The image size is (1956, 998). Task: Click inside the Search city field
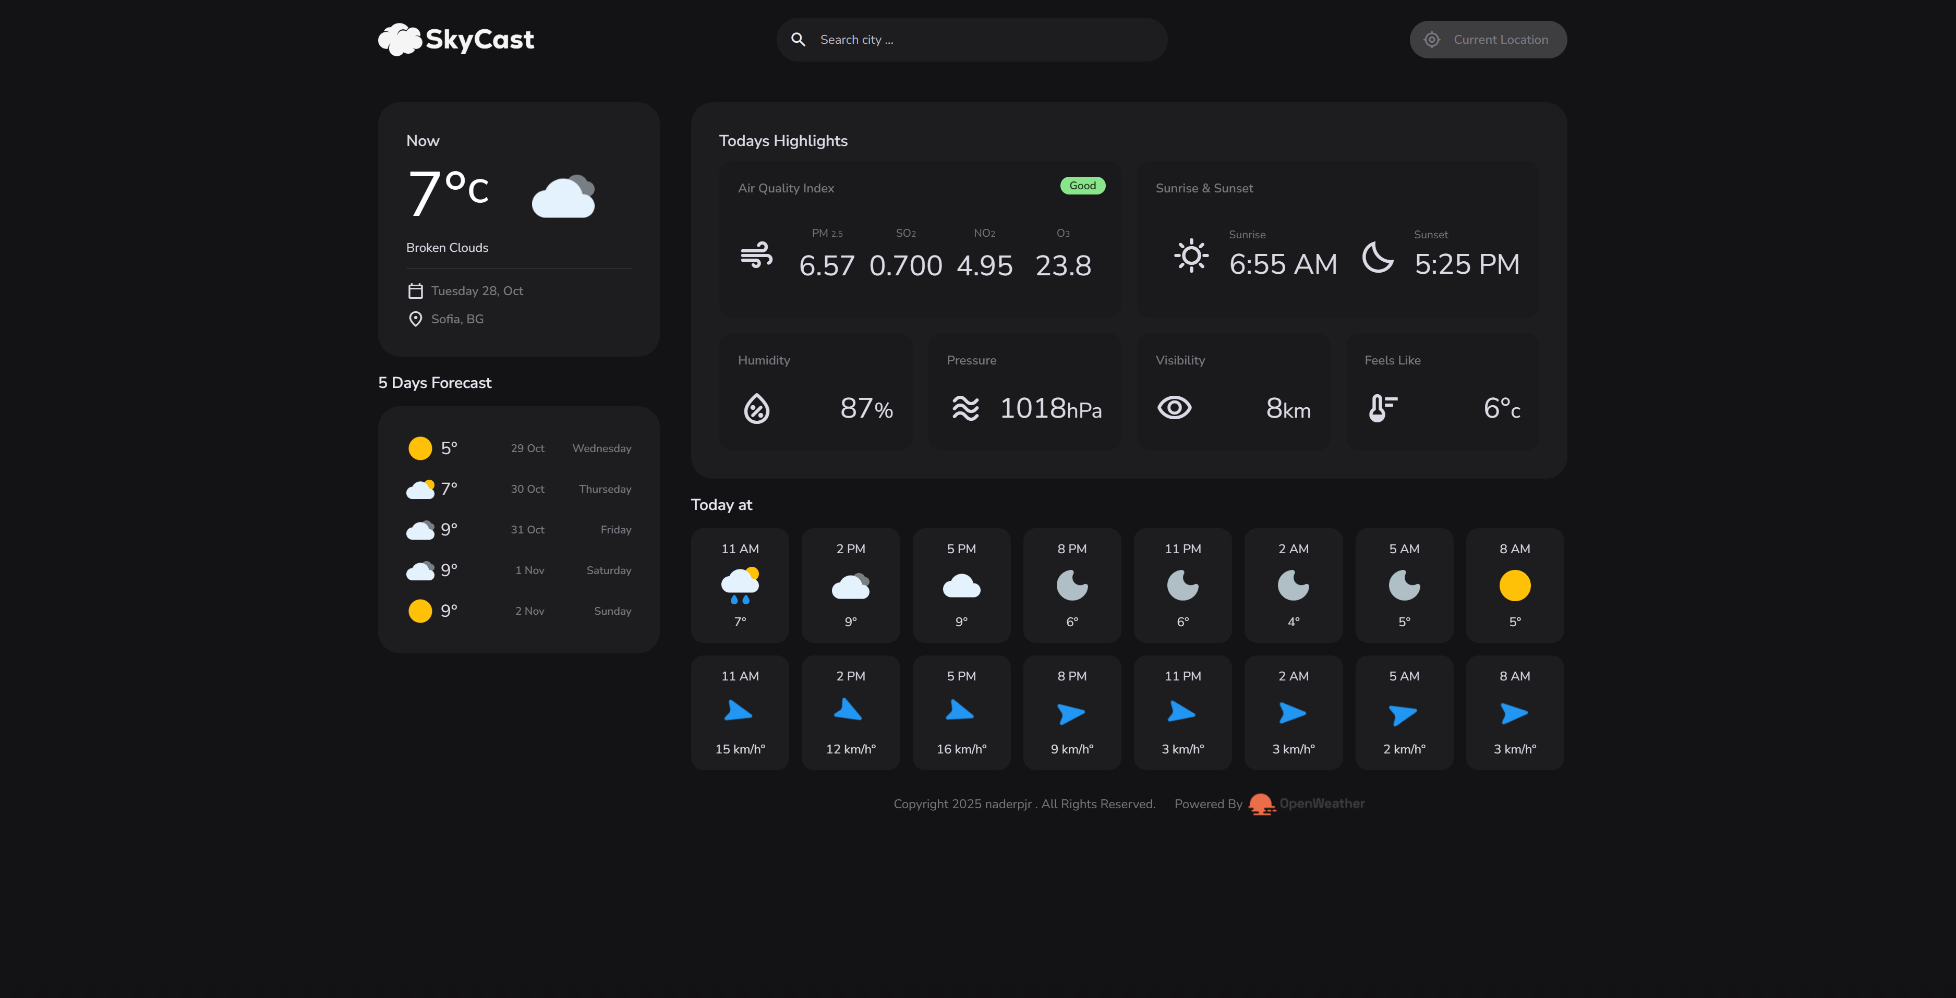949,39
